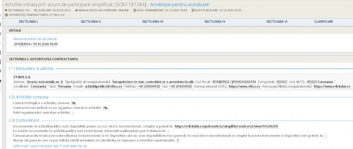The height and width of the screenshot is (149, 353).
Task: Open the https://www.e-licitatie.ro buyer profile address
Action: [x=332, y=86]
